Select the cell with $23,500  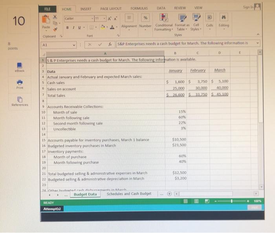(176, 145)
